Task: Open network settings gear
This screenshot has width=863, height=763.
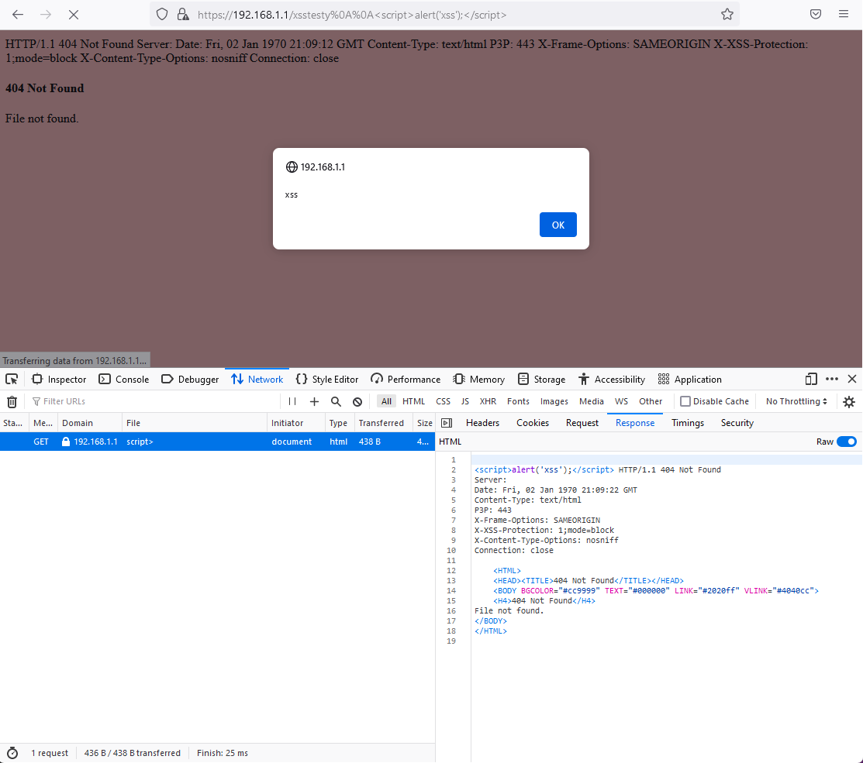Action: pyautogui.click(x=849, y=402)
